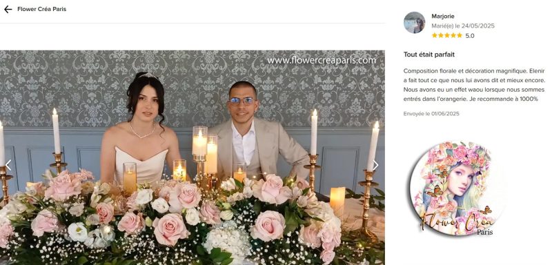Click the review text about Composition florale
Image resolution: width=552 pixels, height=265 pixels.
pyautogui.click(x=474, y=85)
